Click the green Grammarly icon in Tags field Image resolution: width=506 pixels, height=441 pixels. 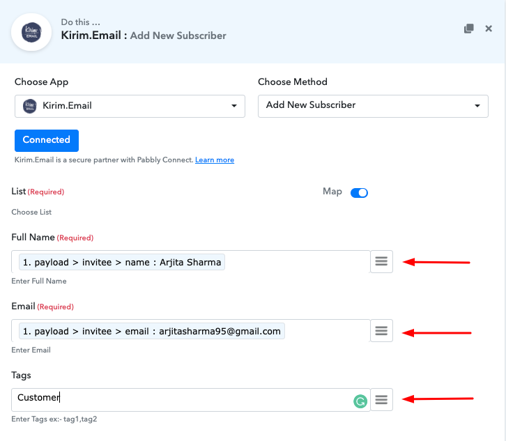pos(360,401)
